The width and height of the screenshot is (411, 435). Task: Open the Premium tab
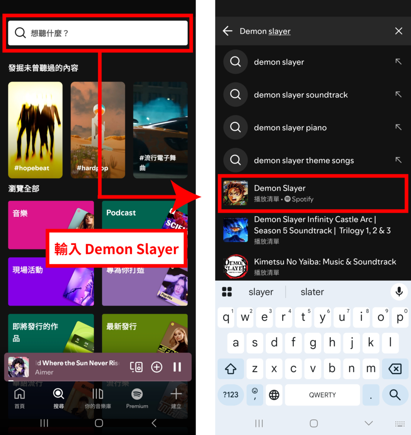[x=137, y=398]
